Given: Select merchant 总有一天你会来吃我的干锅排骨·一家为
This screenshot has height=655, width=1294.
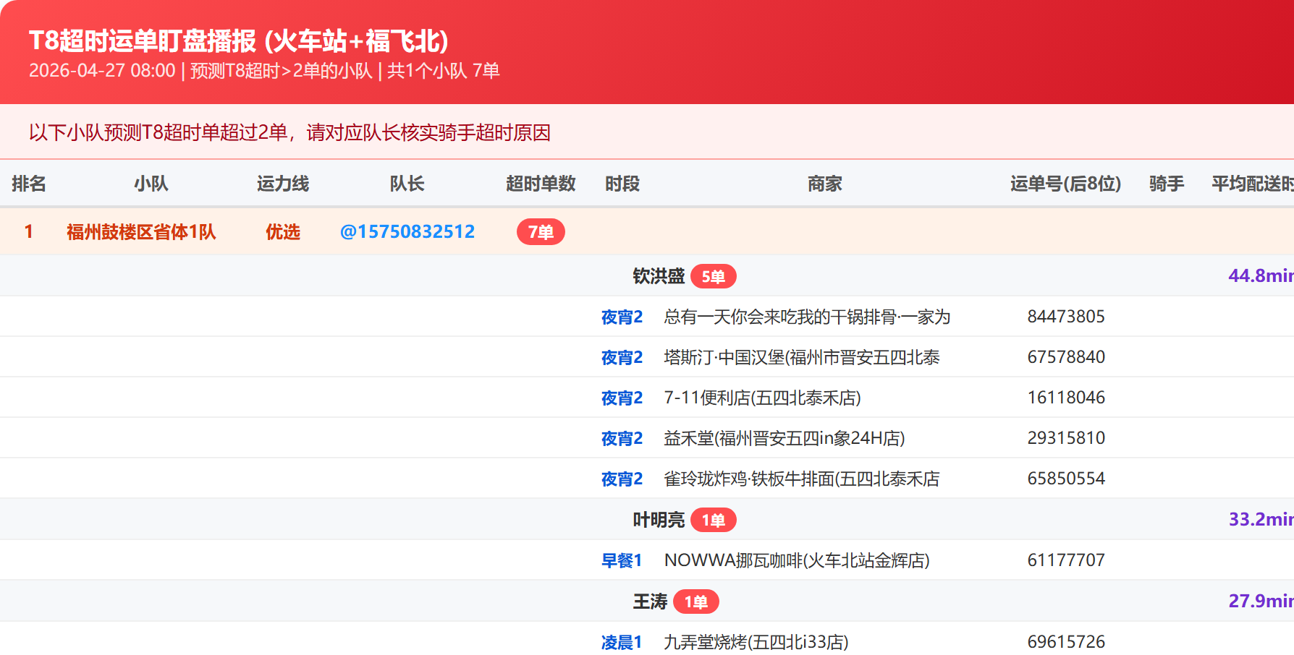Looking at the screenshot, I should pyautogui.click(x=807, y=317).
